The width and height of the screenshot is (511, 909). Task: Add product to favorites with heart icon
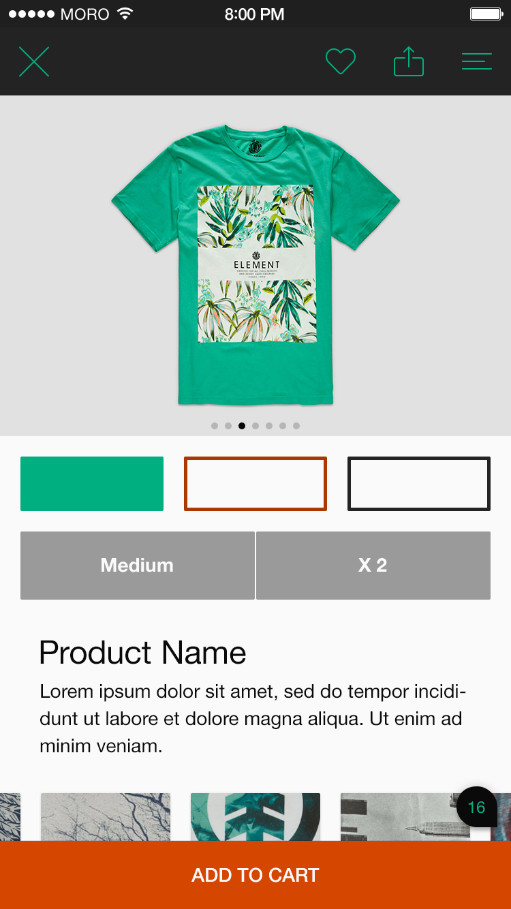click(341, 62)
